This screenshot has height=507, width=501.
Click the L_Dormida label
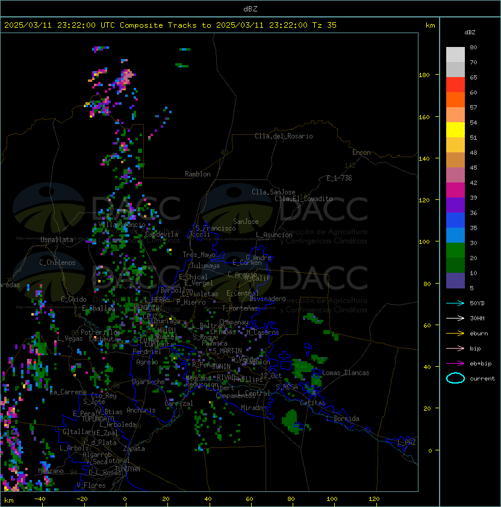(343, 418)
